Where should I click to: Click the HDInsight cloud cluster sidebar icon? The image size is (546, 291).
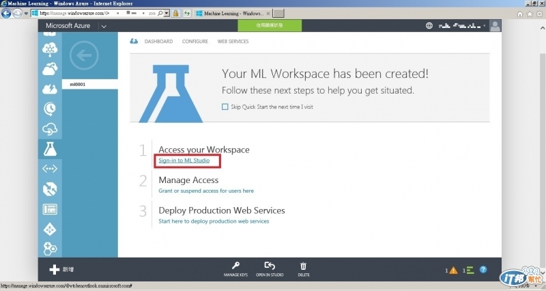[50, 49]
